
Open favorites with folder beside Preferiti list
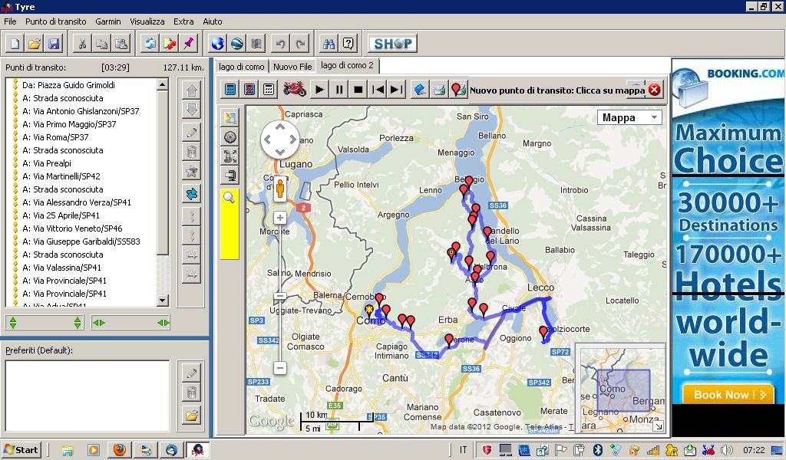(x=191, y=416)
